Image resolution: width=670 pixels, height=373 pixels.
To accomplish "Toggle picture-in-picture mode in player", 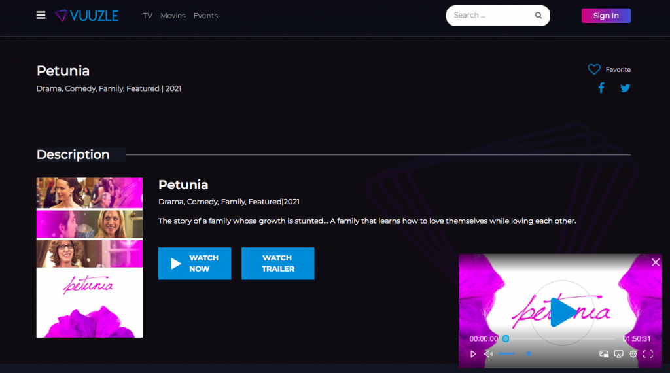I will [x=604, y=354].
